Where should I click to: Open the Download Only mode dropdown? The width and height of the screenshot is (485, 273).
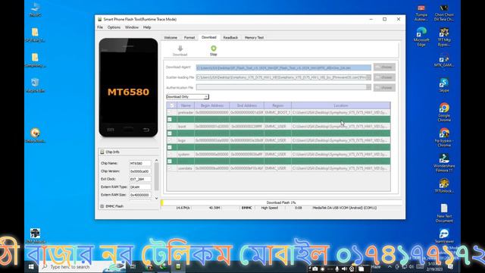[x=187, y=97]
